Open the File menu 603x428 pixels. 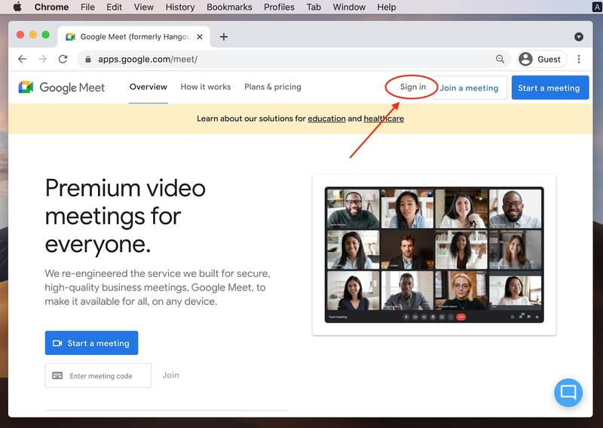click(87, 7)
